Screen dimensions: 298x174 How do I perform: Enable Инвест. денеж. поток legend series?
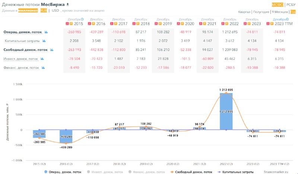(x=105, y=172)
